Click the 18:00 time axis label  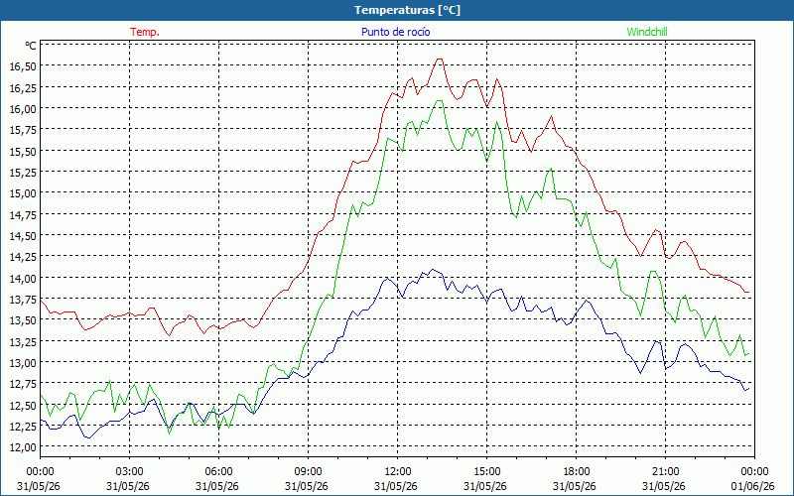point(576,472)
